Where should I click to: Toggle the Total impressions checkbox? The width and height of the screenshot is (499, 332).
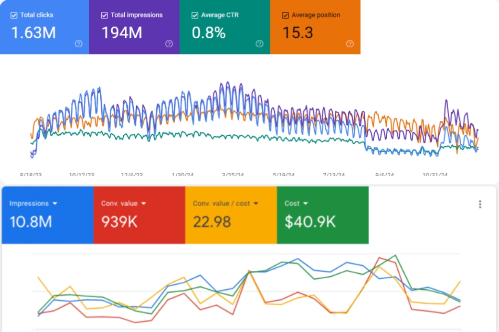point(104,15)
